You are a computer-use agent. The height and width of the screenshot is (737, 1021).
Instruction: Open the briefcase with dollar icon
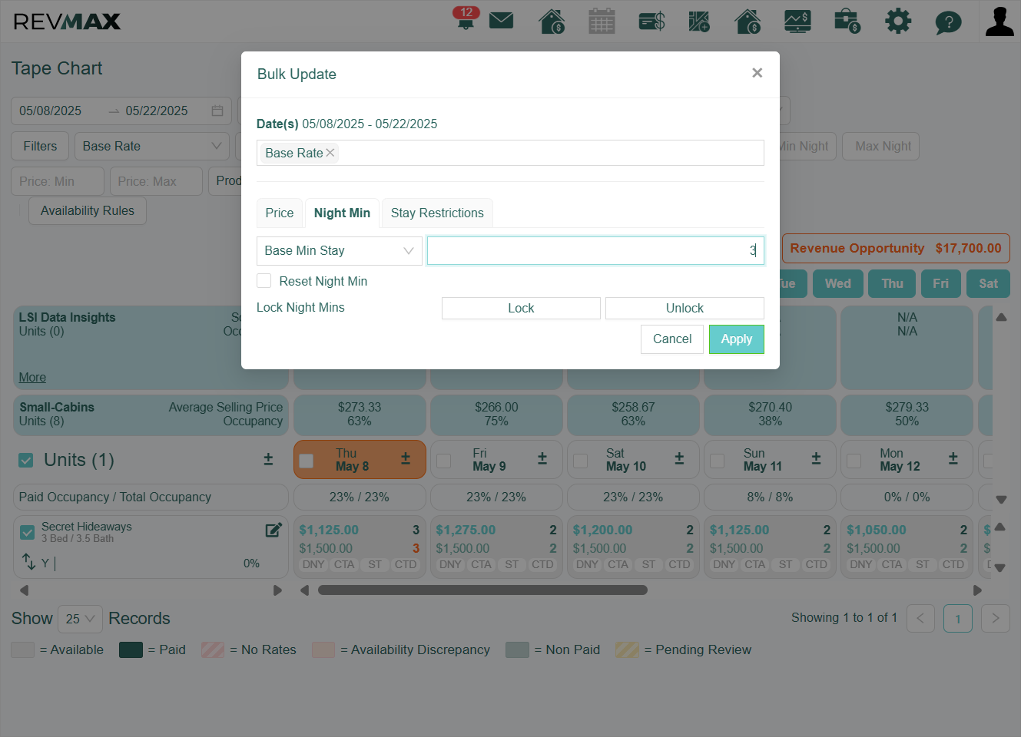tap(847, 21)
